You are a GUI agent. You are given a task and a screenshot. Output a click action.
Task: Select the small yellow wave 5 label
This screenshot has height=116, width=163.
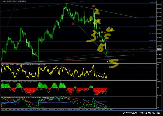(x=108, y=62)
